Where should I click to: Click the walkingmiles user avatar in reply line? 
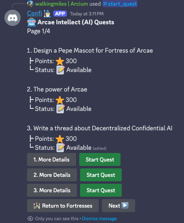30,4
